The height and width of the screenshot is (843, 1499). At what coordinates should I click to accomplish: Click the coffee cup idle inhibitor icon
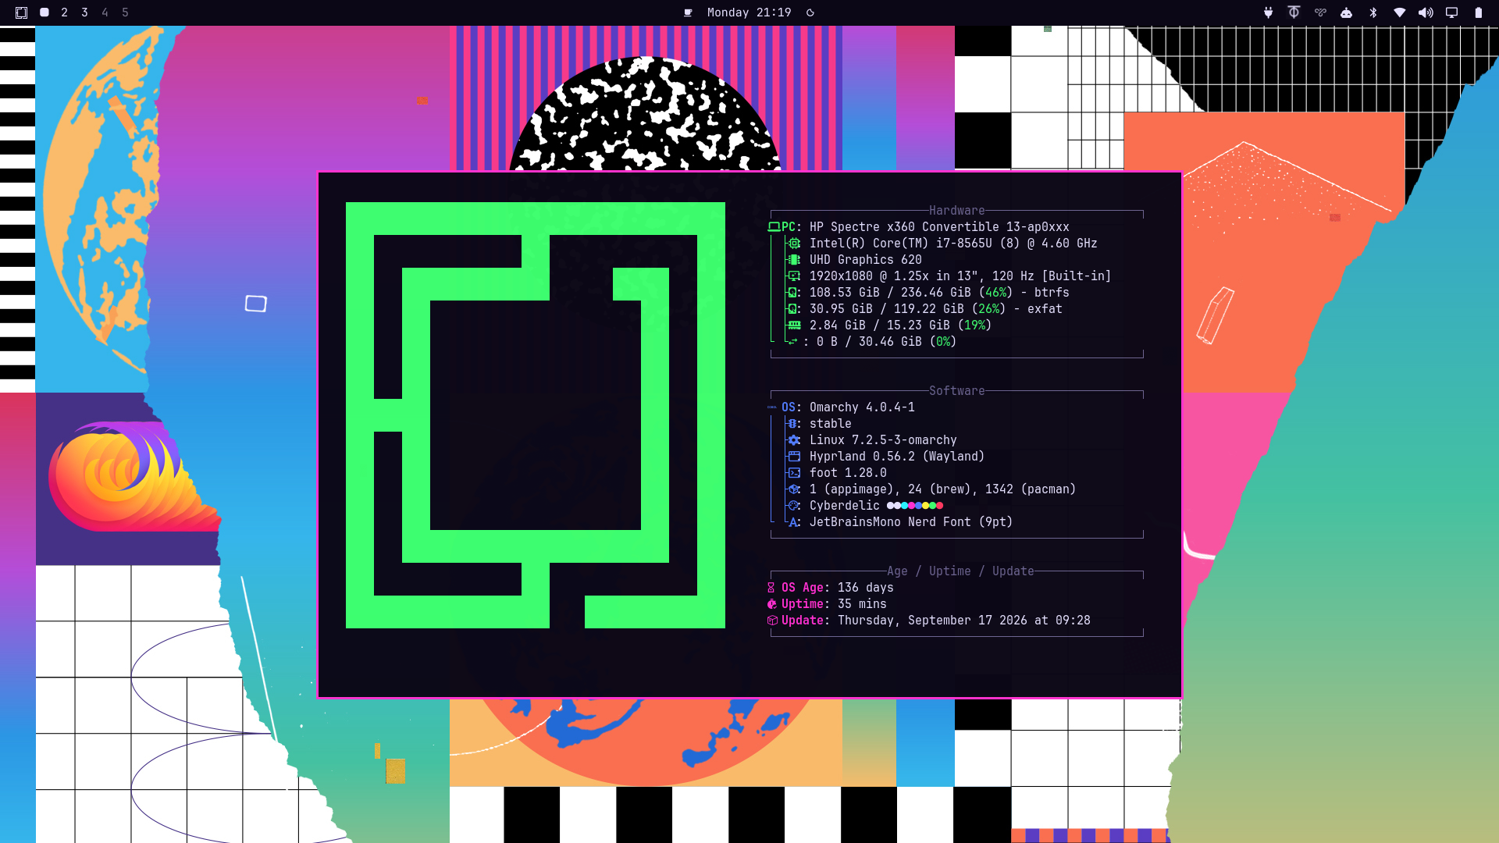pyautogui.click(x=688, y=12)
